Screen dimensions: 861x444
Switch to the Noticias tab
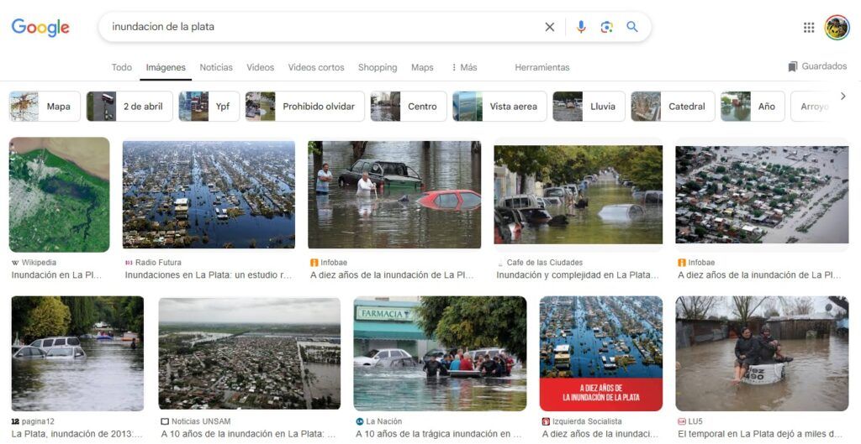(x=216, y=67)
